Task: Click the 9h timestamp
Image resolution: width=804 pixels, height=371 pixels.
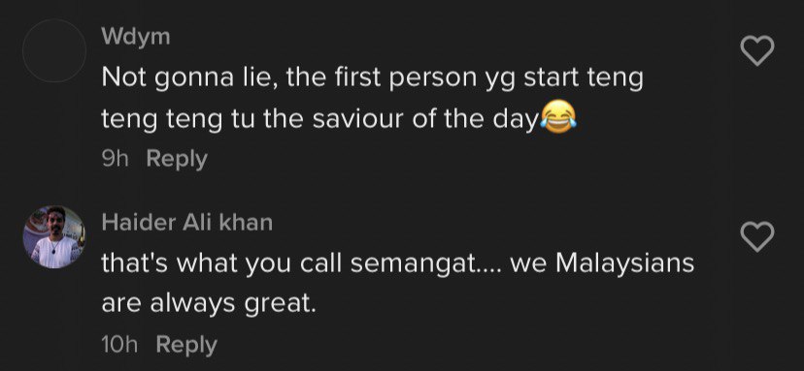Action: 115,159
